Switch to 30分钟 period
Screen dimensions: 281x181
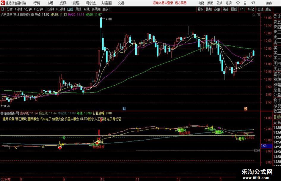[49, 9]
